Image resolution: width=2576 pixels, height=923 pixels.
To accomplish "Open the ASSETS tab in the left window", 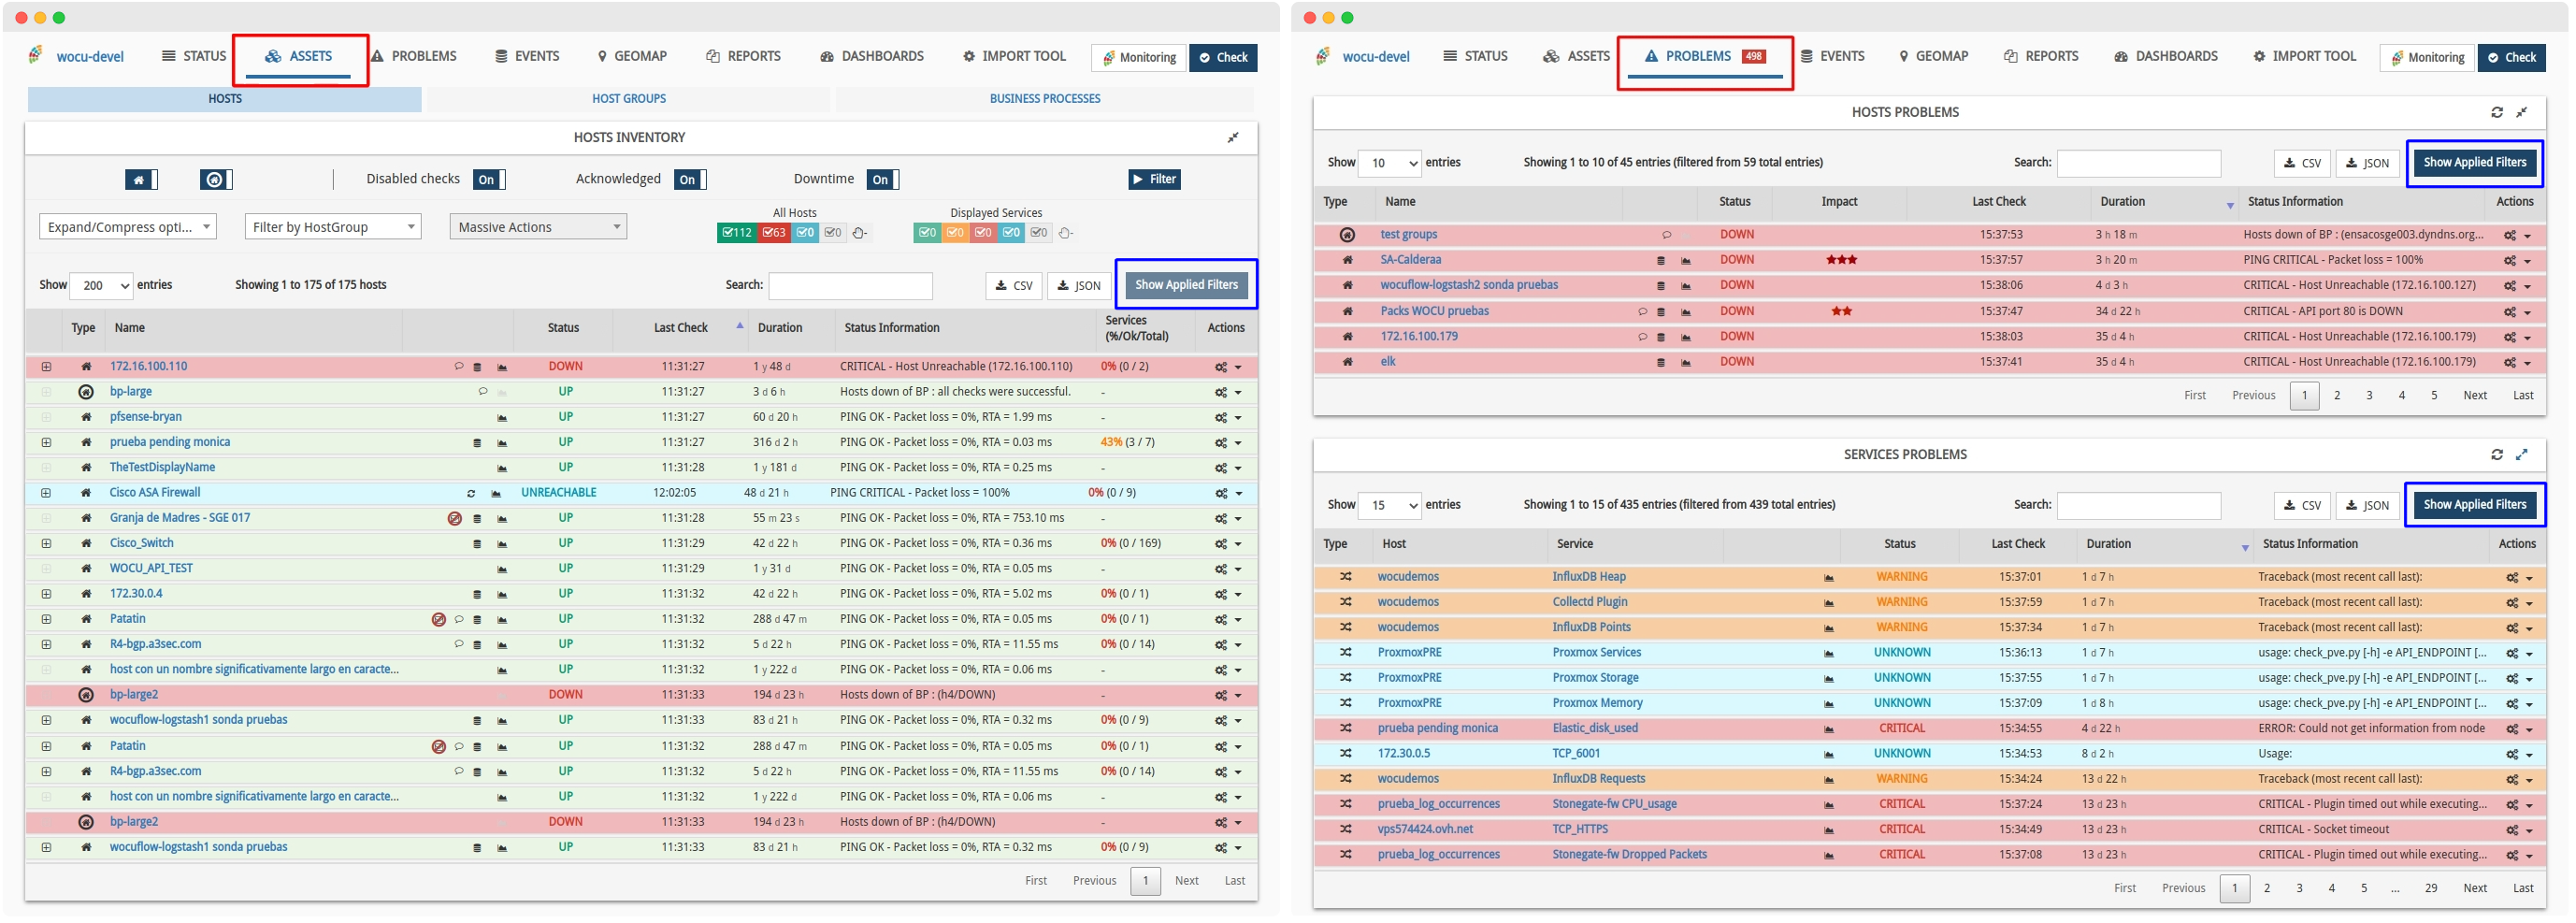I will 299,56.
